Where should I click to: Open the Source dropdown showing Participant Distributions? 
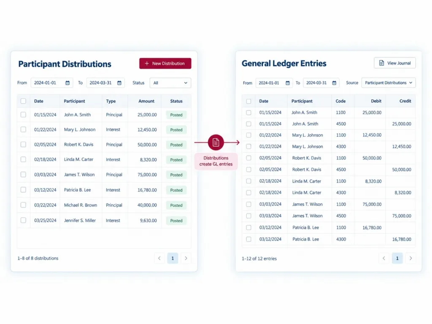[389, 83]
